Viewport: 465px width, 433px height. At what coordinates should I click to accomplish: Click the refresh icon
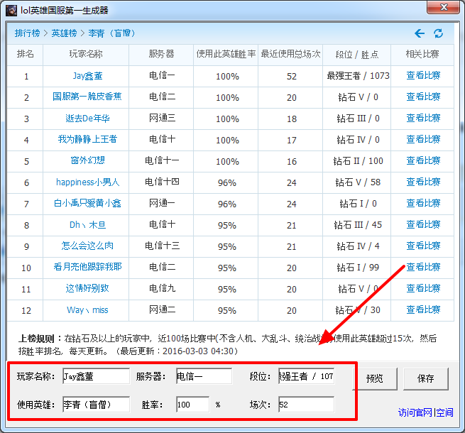(438, 33)
